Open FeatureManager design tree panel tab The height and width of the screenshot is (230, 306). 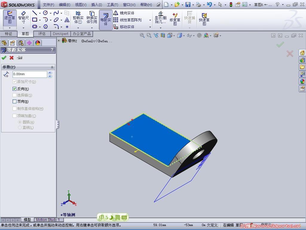pyautogui.click(x=4, y=43)
